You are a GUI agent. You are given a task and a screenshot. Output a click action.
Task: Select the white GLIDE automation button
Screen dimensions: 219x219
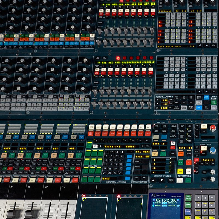189,171
